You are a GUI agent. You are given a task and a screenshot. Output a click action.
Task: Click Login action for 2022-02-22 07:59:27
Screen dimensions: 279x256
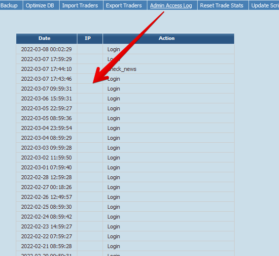tap(114, 236)
